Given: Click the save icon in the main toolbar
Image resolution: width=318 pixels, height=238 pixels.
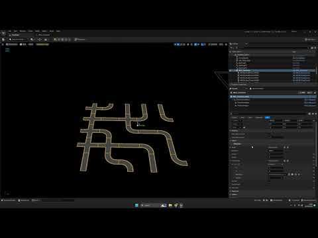Looking at the screenshot, I should tap(3, 40).
